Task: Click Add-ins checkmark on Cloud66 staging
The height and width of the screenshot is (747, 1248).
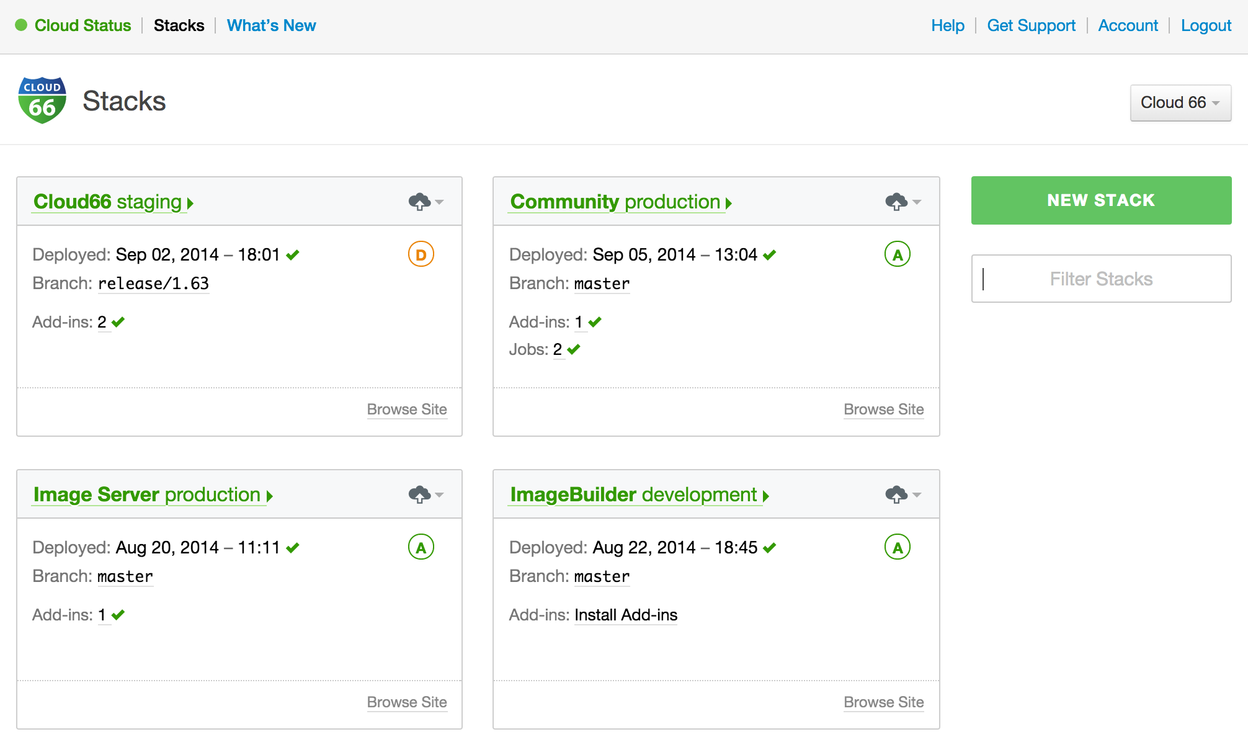Action: point(118,321)
